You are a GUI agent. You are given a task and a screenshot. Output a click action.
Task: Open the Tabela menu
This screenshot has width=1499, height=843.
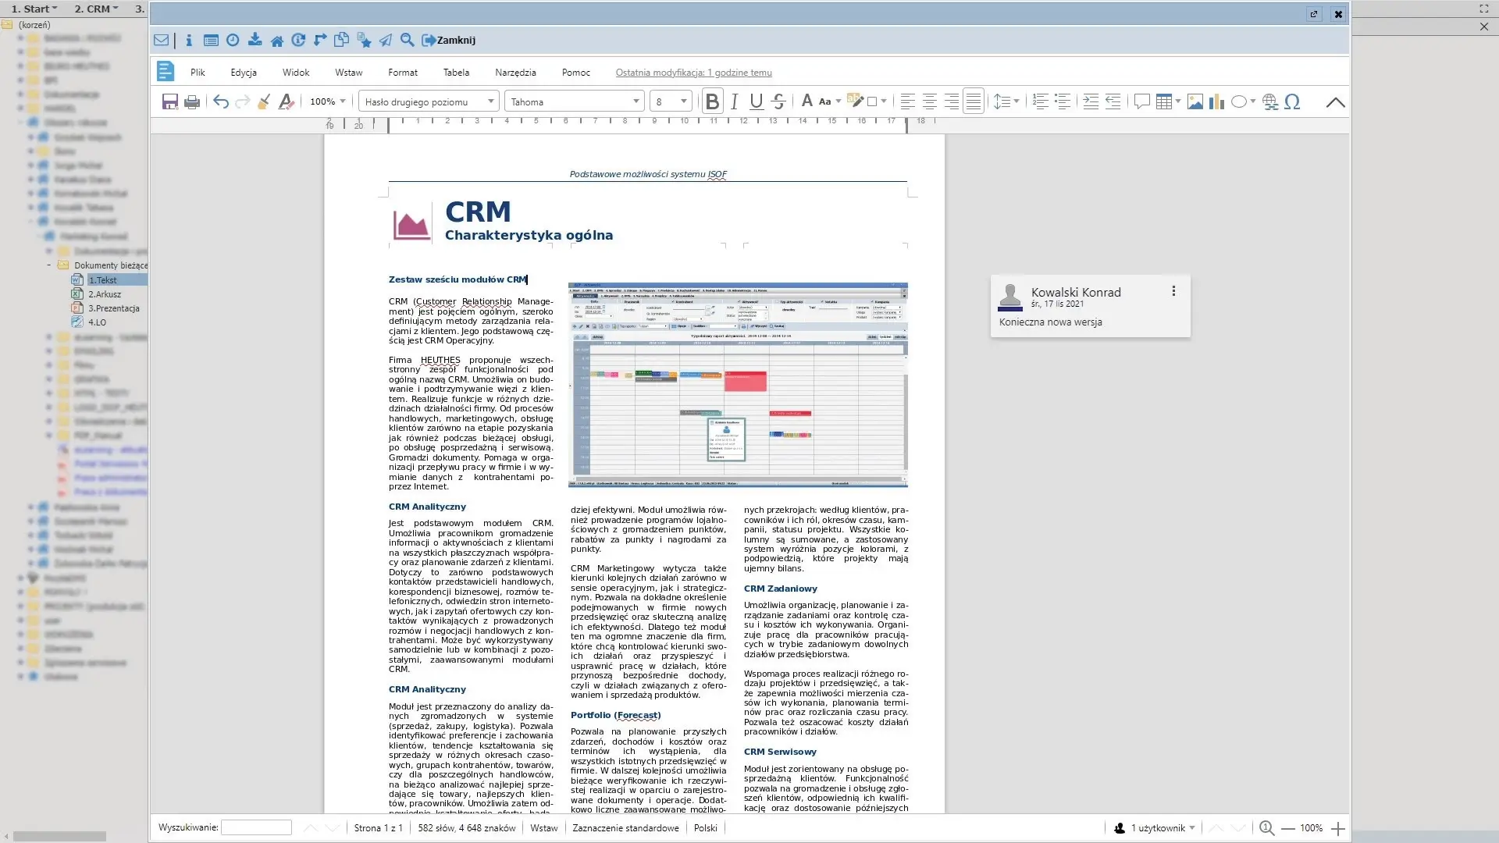(x=456, y=73)
